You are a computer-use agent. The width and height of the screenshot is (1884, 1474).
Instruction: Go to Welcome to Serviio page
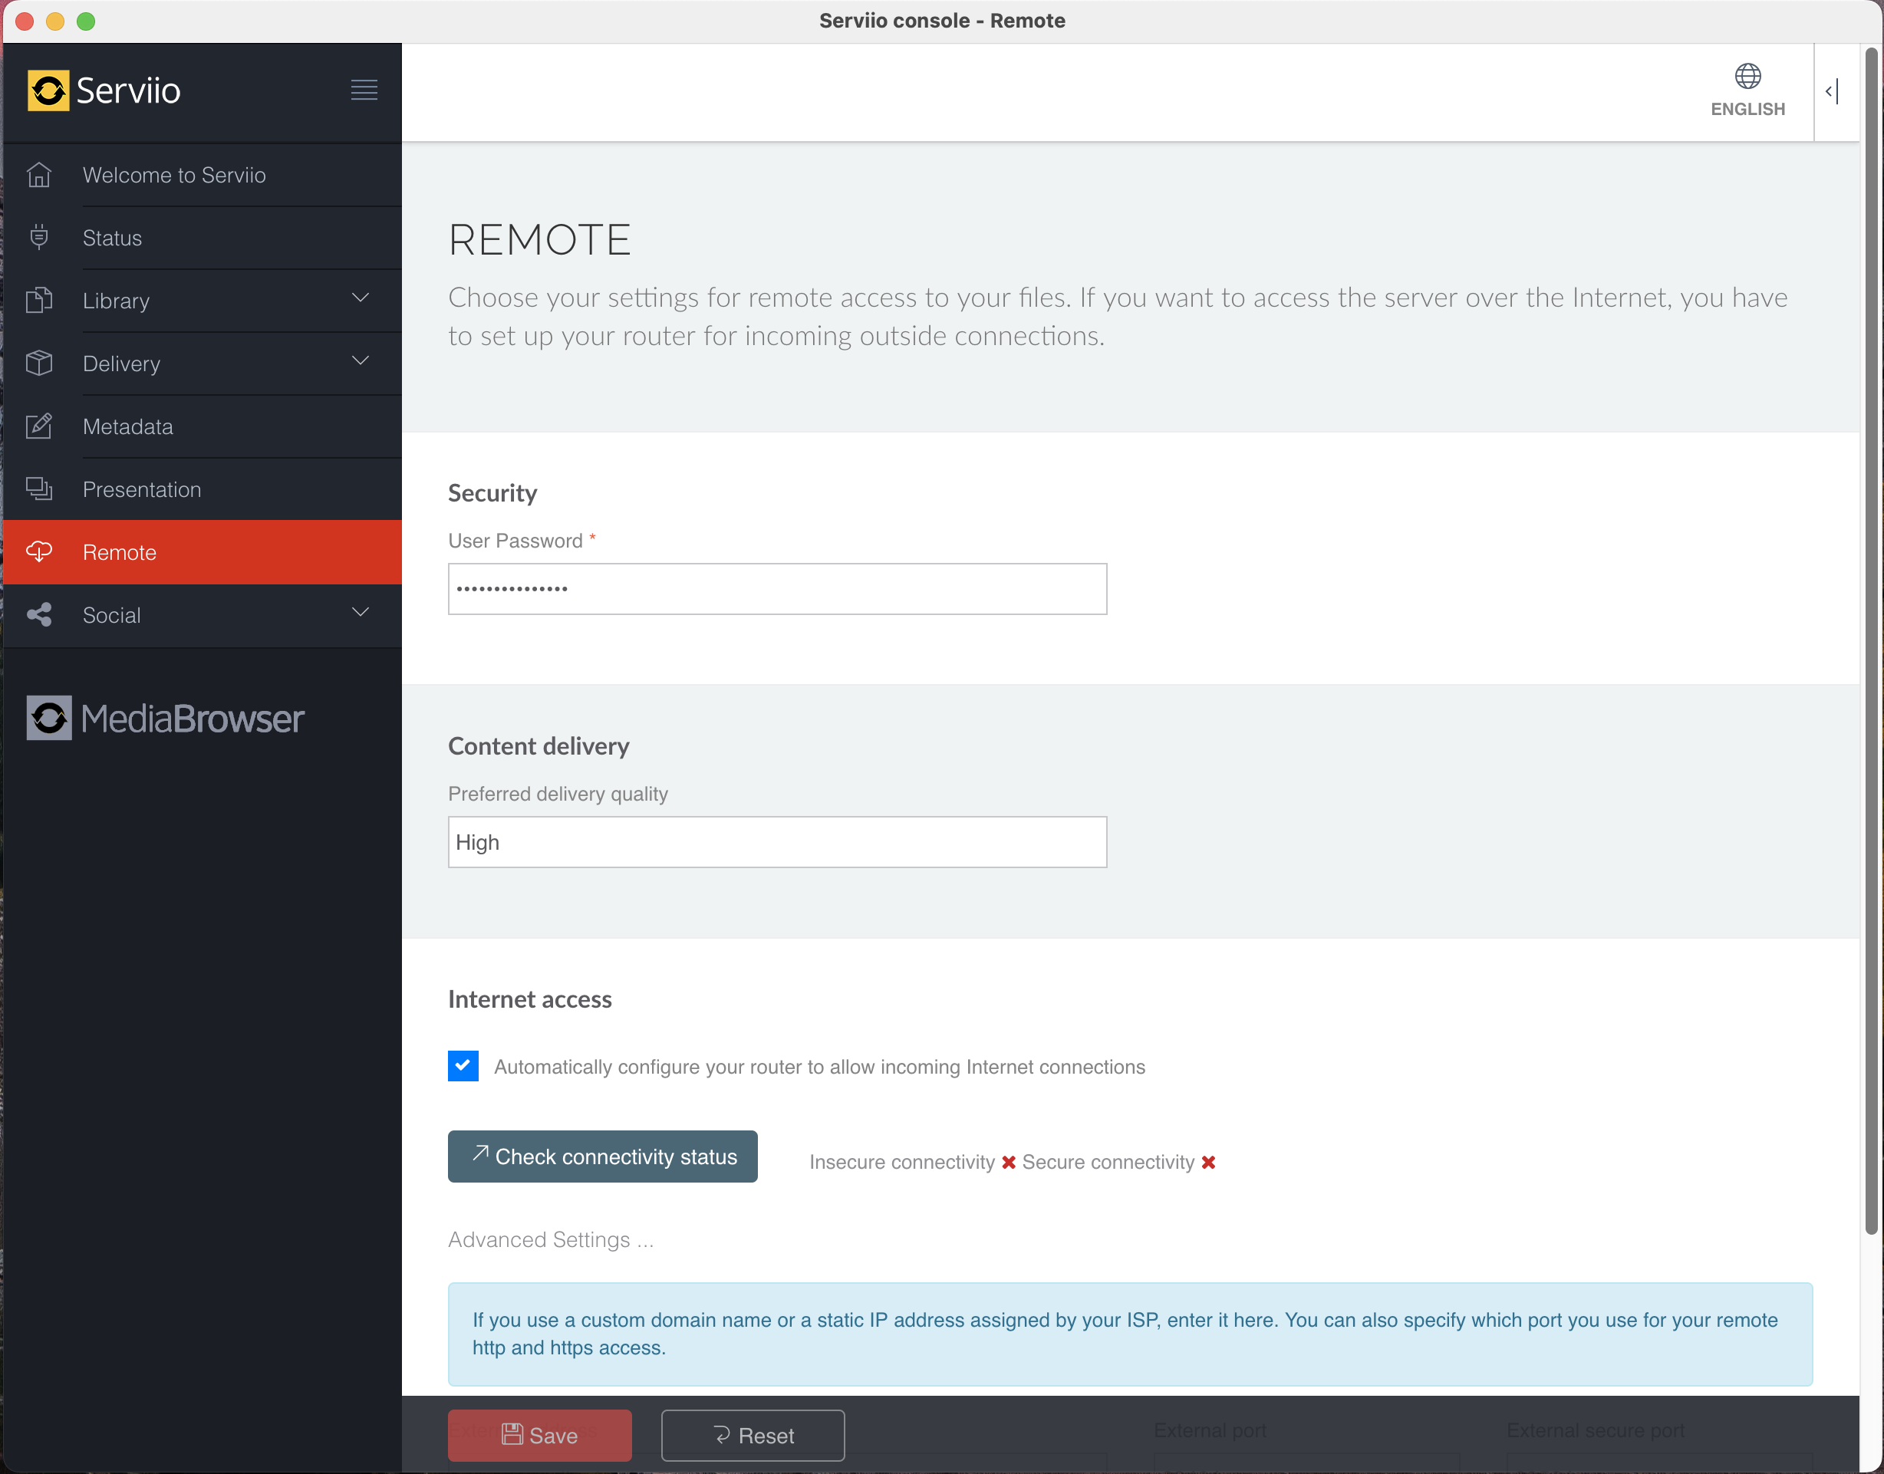[174, 175]
